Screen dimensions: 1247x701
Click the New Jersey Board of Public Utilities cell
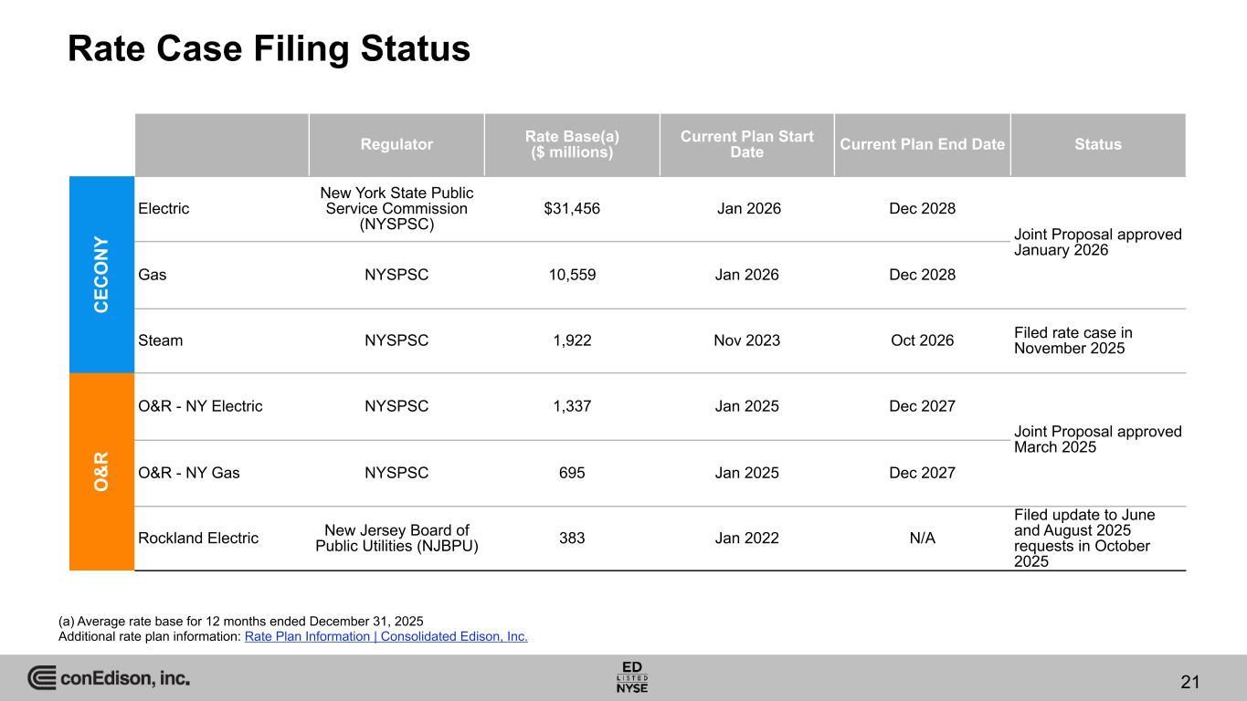tap(396, 539)
